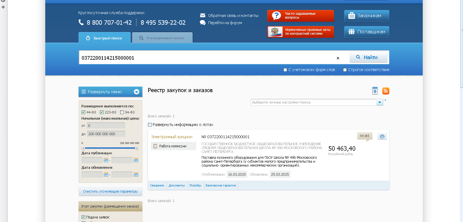Click the minimum price 'от' input field
Image resolution: width=463 pixels, height=222 pixels.
[106, 126]
